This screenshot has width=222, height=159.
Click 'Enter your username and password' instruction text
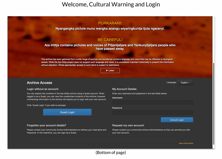point(140,94)
